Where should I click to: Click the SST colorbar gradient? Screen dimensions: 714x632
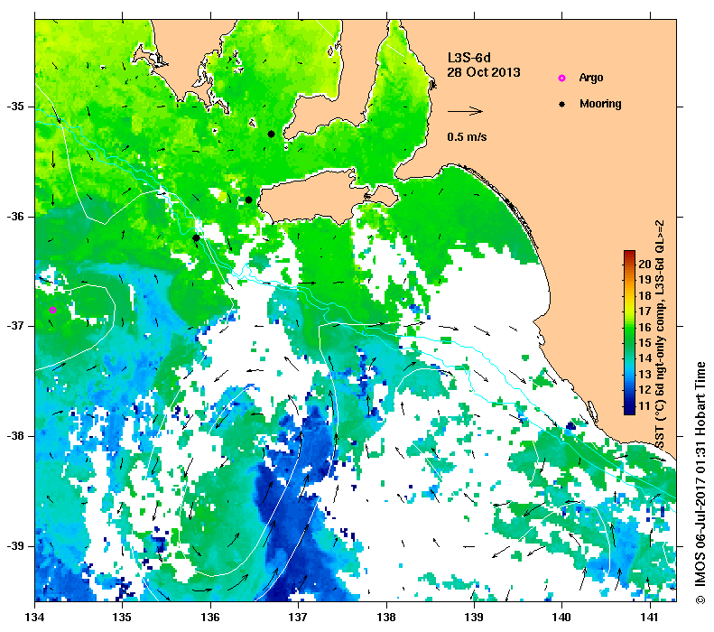tap(629, 332)
